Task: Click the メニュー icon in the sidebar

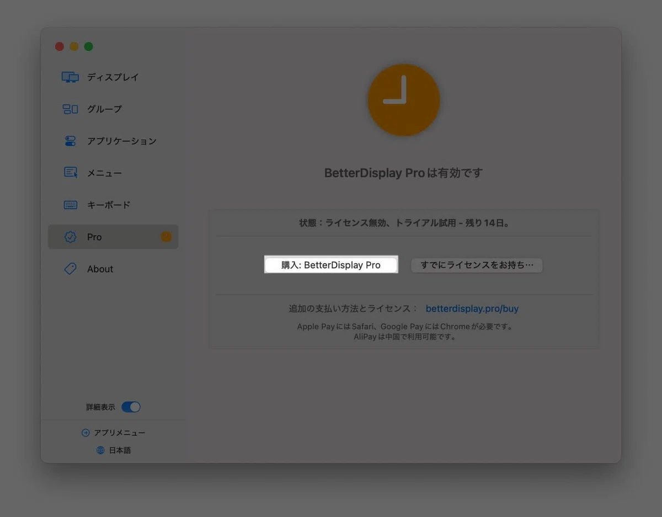Action: pos(71,173)
